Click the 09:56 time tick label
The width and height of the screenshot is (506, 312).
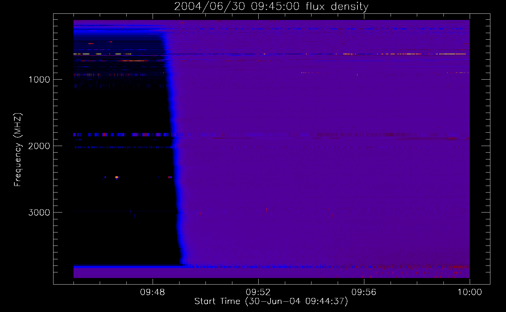tap(364, 292)
